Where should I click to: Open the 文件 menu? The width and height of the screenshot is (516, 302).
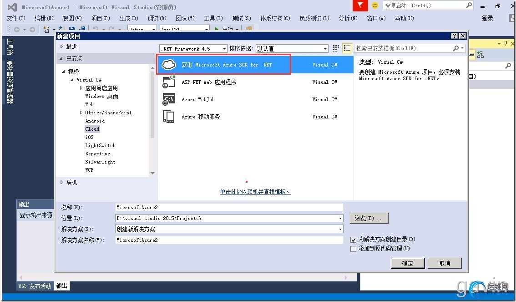[x=16, y=18]
